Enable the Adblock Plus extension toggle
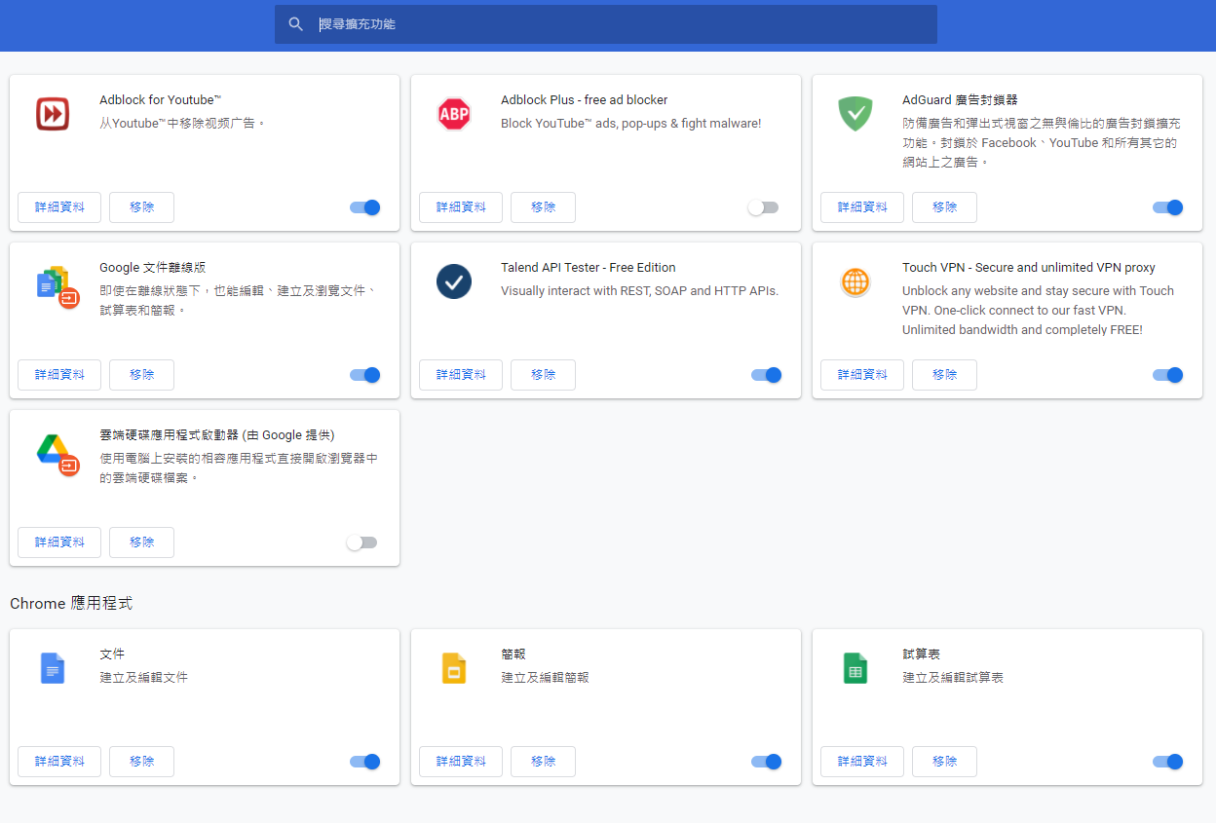The width and height of the screenshot is (1216, 823). coord(763,207)
